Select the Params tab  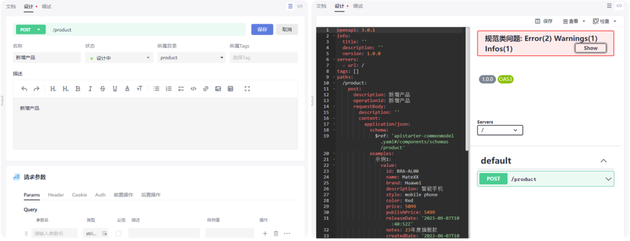point(32,195)
